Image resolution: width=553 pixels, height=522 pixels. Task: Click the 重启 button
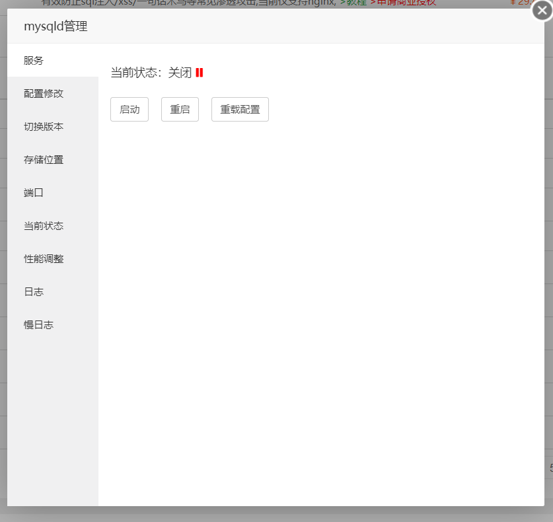tap(180, 109)
